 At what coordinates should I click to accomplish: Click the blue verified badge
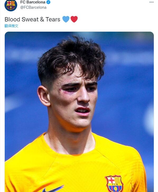[x=49, y=2]
